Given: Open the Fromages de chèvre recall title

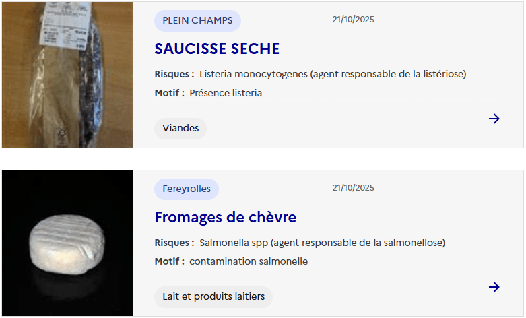Looking at the screenshot, I should point(225,217).
